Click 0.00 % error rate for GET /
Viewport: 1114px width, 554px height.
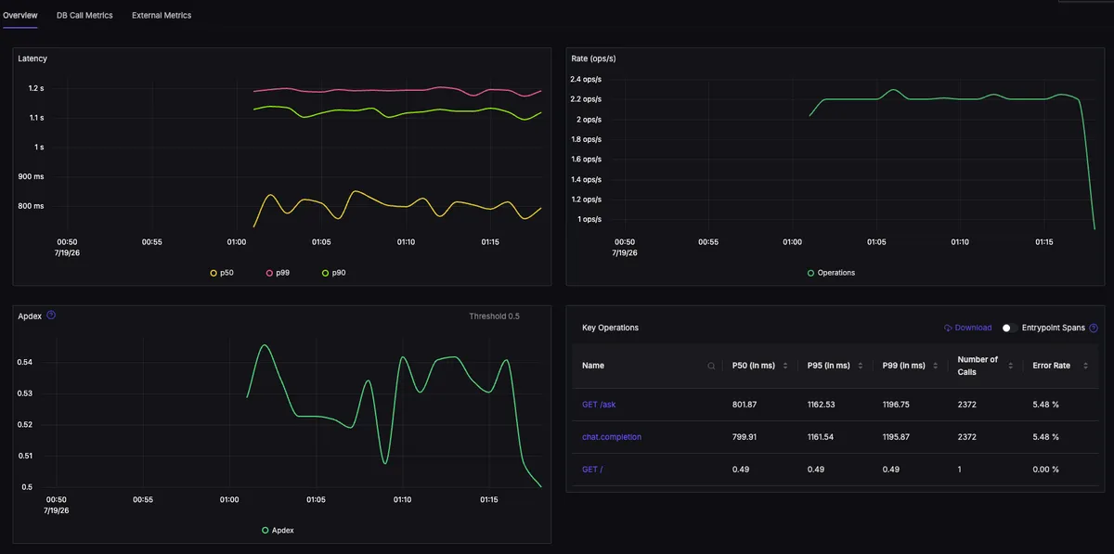click(1046, 470)
